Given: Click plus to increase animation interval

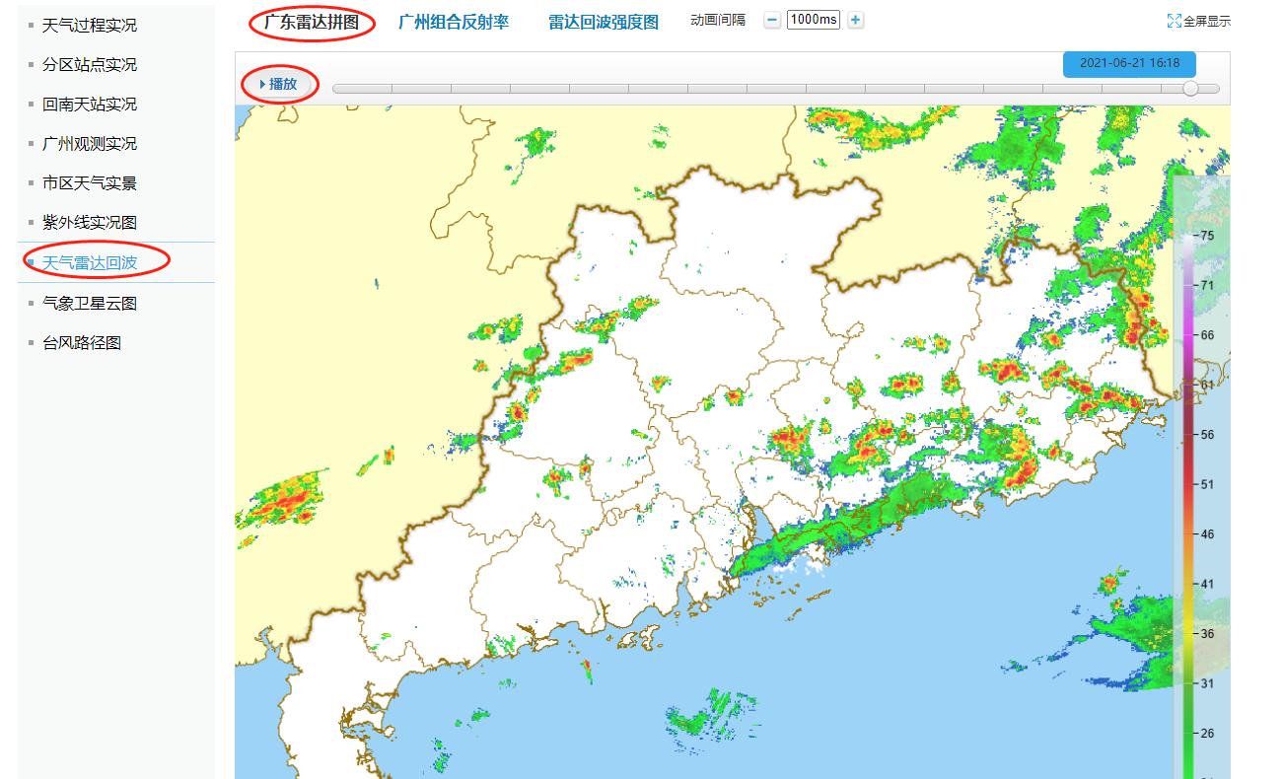Looking at the screenshot, I should [854, 19].
